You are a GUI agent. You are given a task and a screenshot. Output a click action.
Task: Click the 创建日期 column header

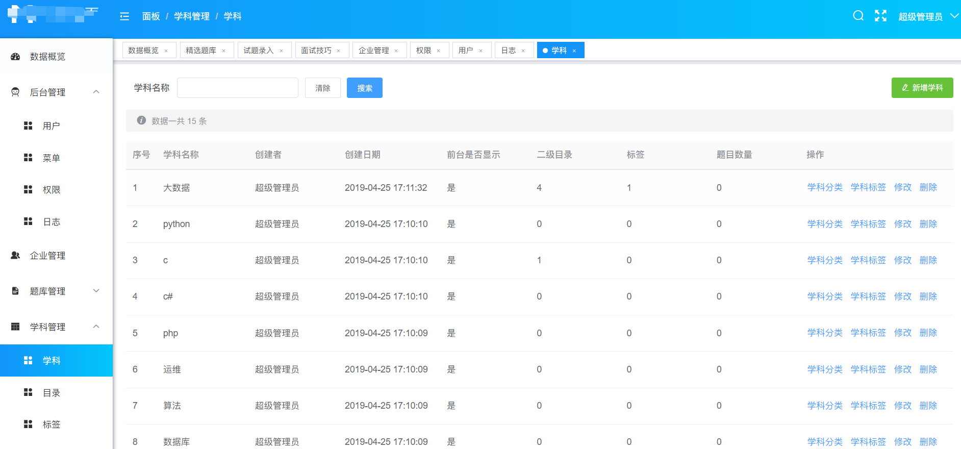pos(363,155)
